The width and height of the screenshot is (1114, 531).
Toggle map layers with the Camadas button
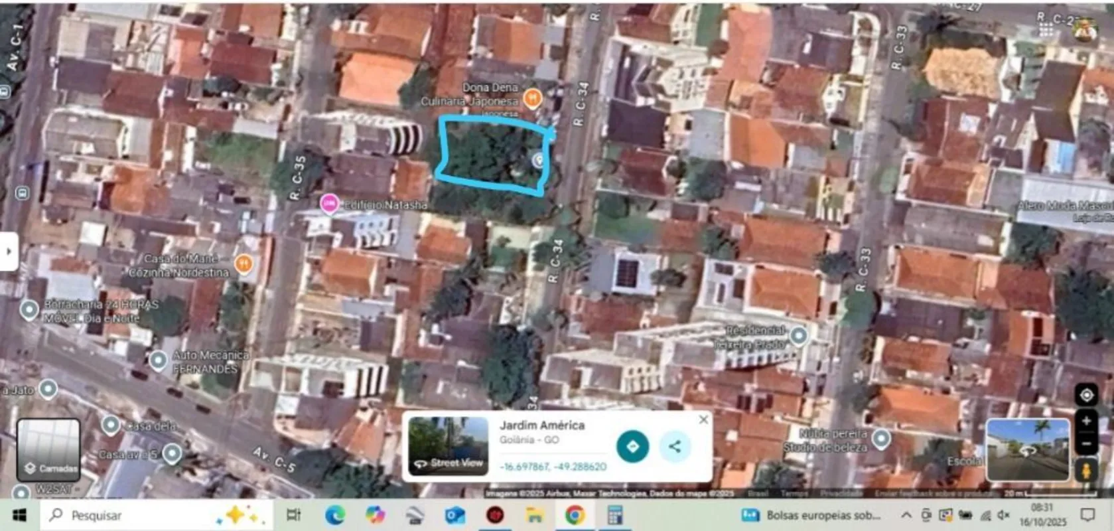click(48, 449)
